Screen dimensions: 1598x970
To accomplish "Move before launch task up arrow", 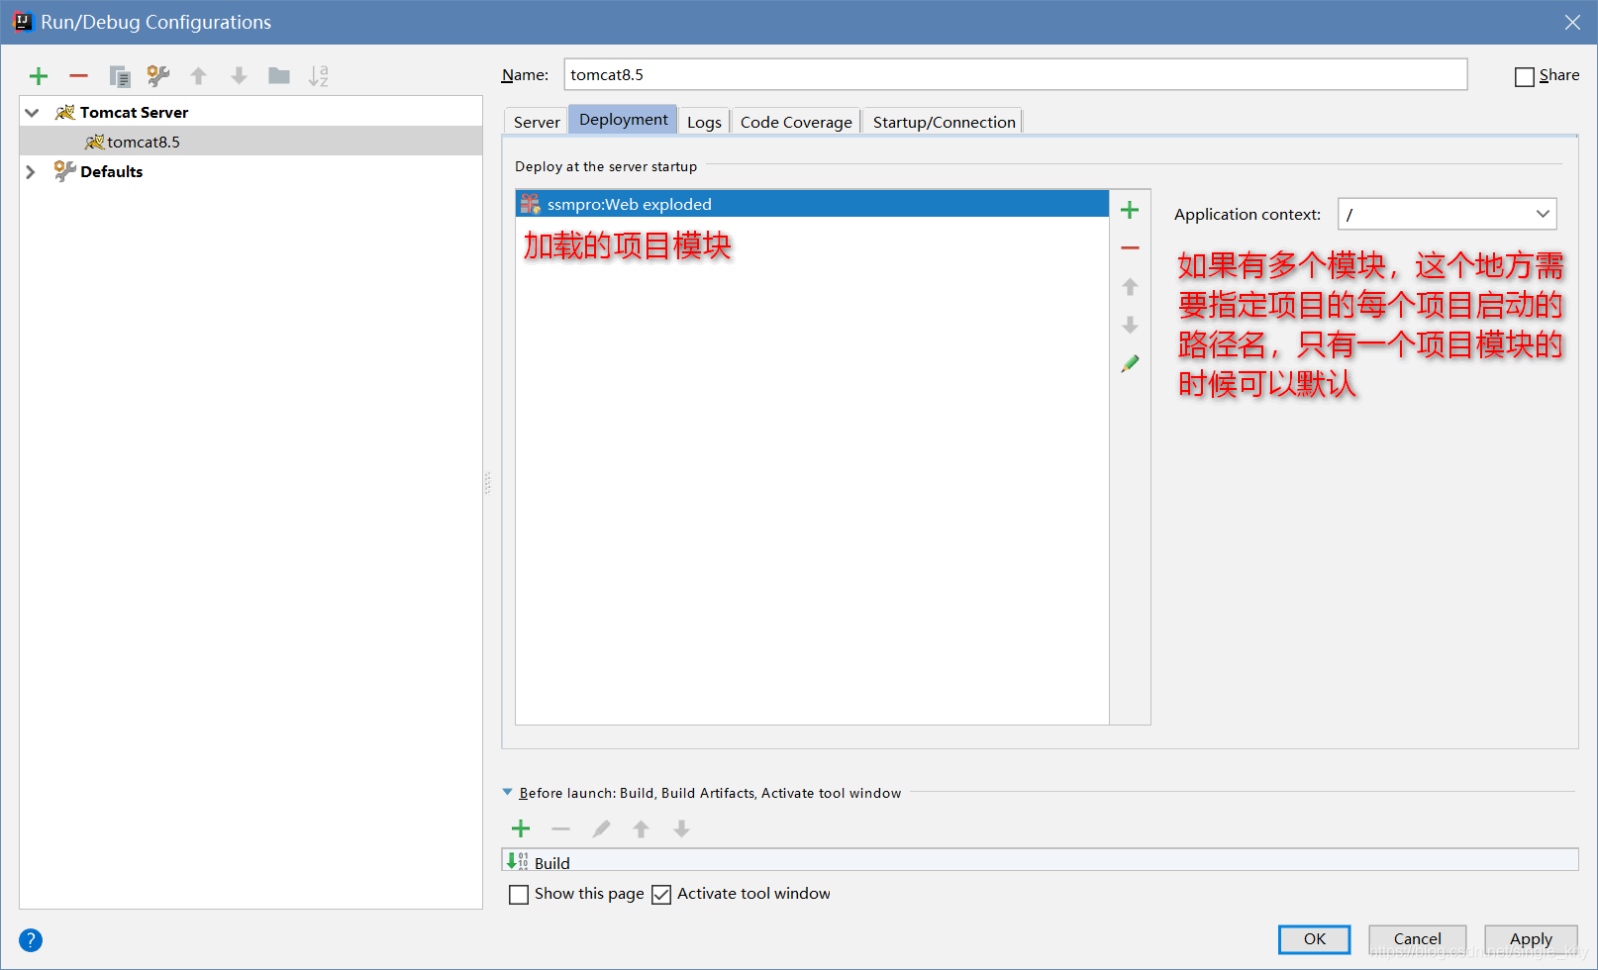I will point(641,828).
